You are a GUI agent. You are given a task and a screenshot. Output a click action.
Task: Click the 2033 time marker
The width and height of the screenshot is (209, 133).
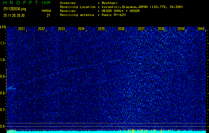(x=61, y=29)
